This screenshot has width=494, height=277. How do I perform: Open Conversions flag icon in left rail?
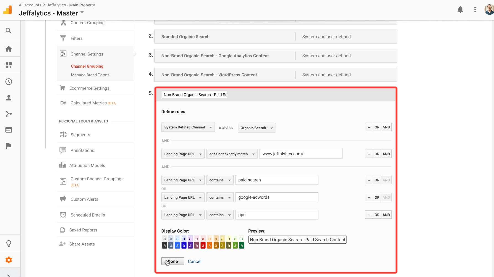coord(9,146)
